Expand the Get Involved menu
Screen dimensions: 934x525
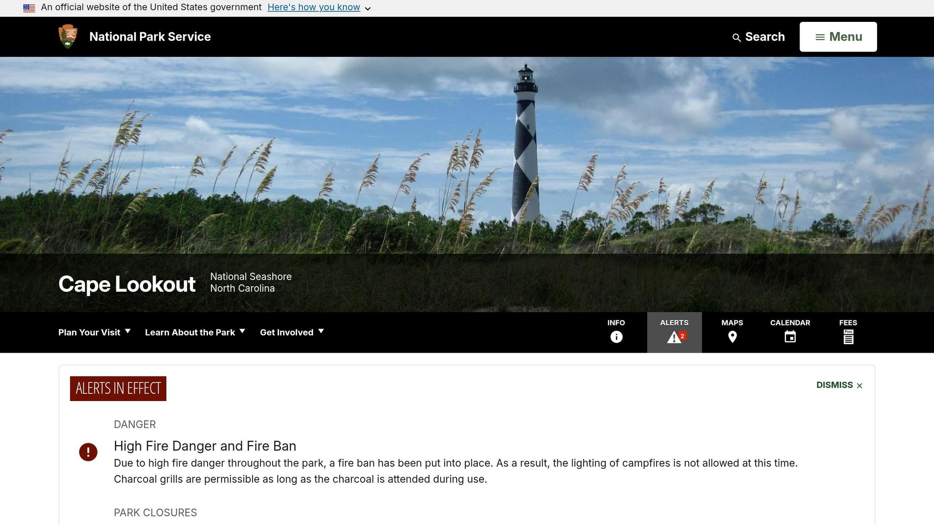coord(292,332)
